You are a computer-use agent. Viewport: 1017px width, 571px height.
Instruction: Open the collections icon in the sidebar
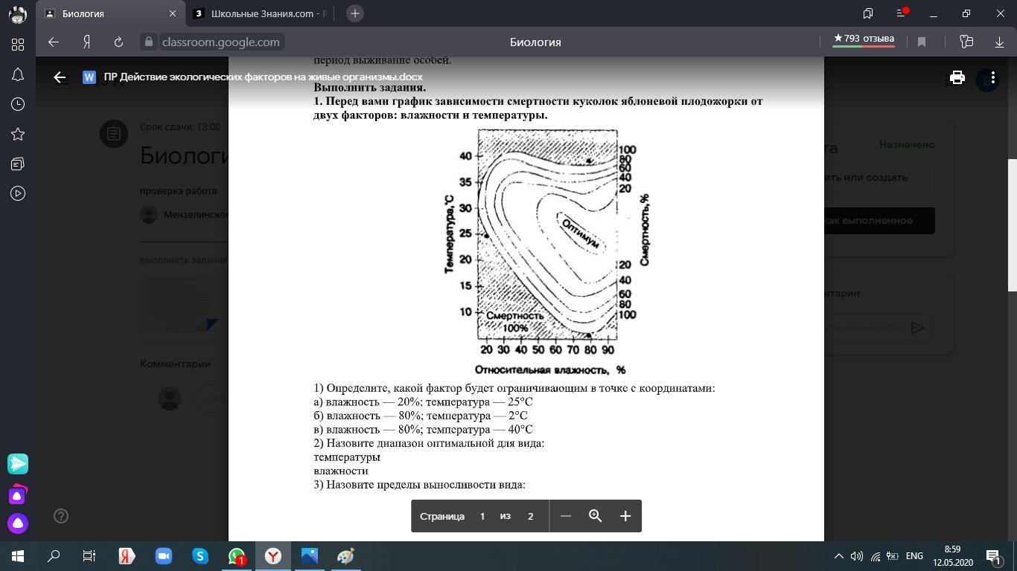18,164
